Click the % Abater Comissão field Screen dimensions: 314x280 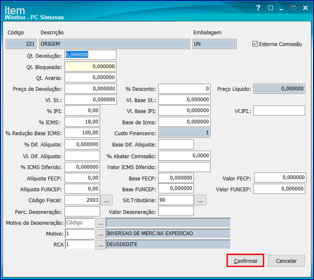click(x=184, y=156)
